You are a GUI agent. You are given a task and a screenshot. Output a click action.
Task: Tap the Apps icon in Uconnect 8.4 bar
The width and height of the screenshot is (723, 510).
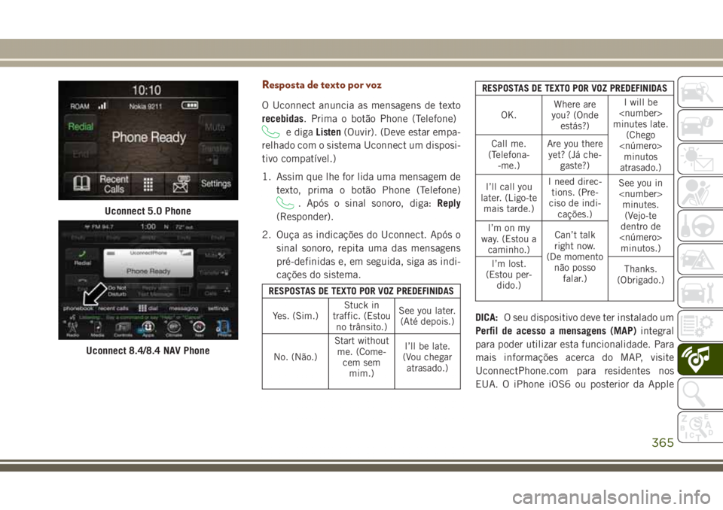pos(148,329)
